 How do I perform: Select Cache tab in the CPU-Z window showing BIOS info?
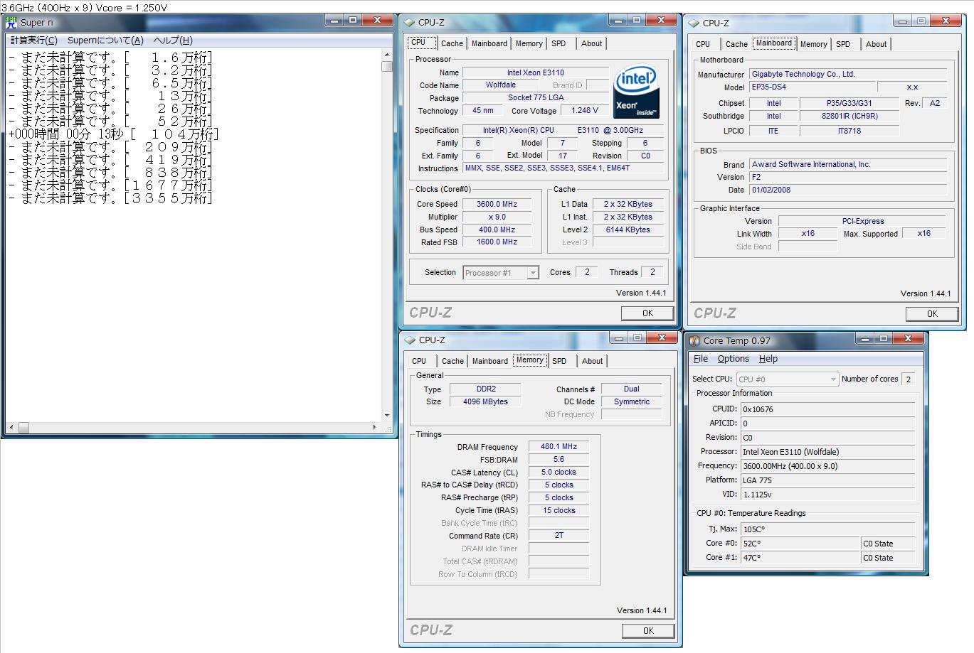point(736,44)
